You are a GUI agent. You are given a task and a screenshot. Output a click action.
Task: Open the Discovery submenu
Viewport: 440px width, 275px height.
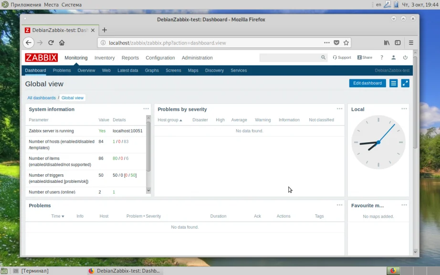click(x=214, y=70)
